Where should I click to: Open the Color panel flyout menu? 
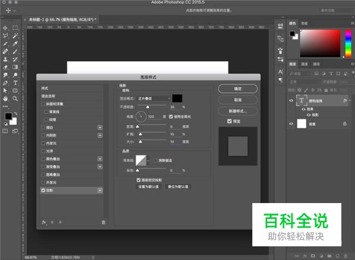pyautogui.click(x=352, y=23)
